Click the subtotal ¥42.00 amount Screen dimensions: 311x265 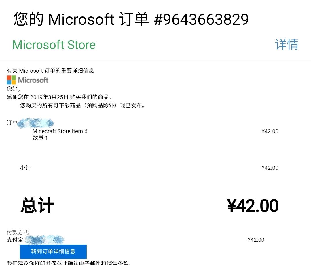270,168
